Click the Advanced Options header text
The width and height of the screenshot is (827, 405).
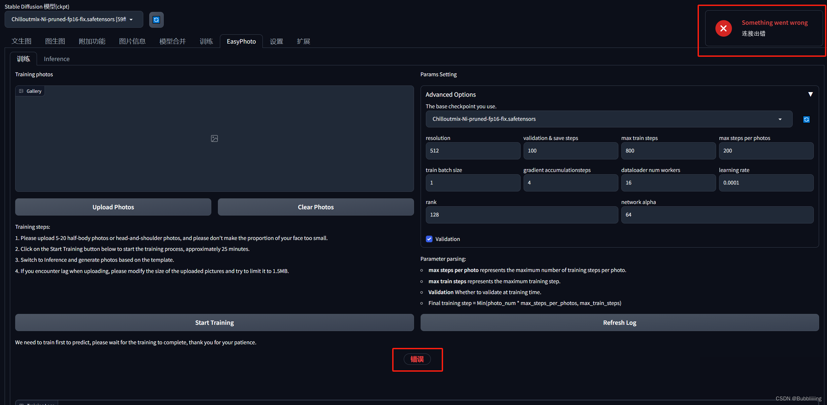pos(451,94)
